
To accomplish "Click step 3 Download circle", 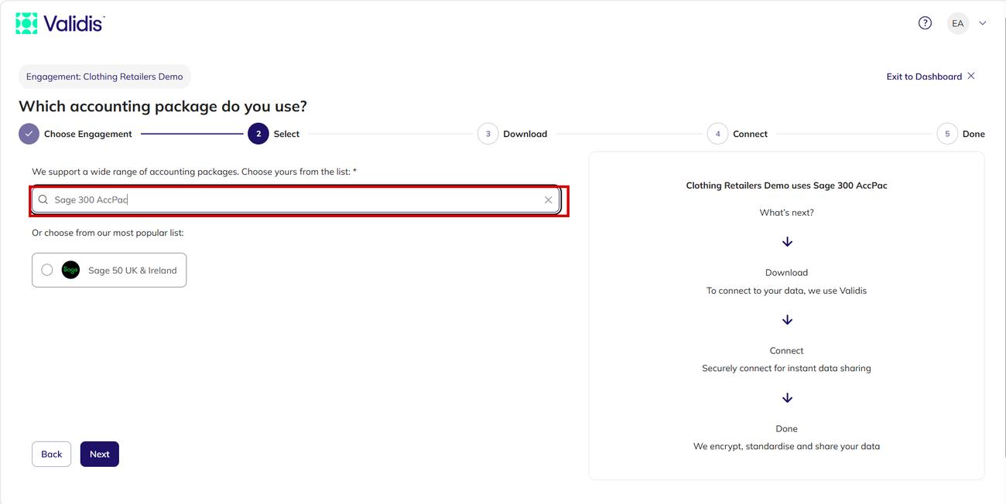I will (488, 134).
